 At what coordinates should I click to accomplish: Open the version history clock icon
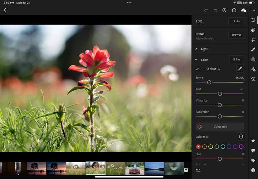click(x=253, y=79)
